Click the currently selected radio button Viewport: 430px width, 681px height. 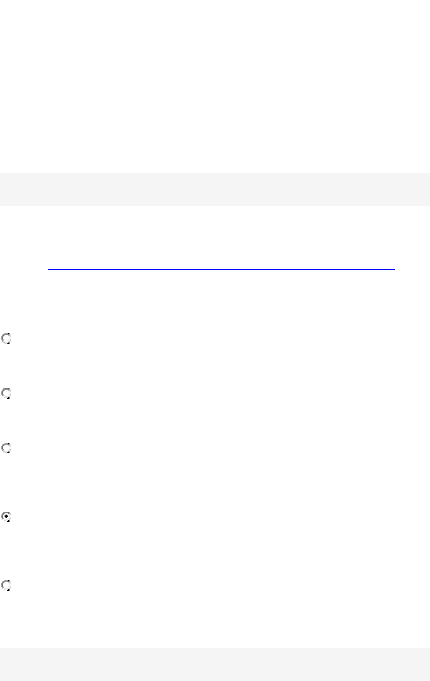click(6, 517)
